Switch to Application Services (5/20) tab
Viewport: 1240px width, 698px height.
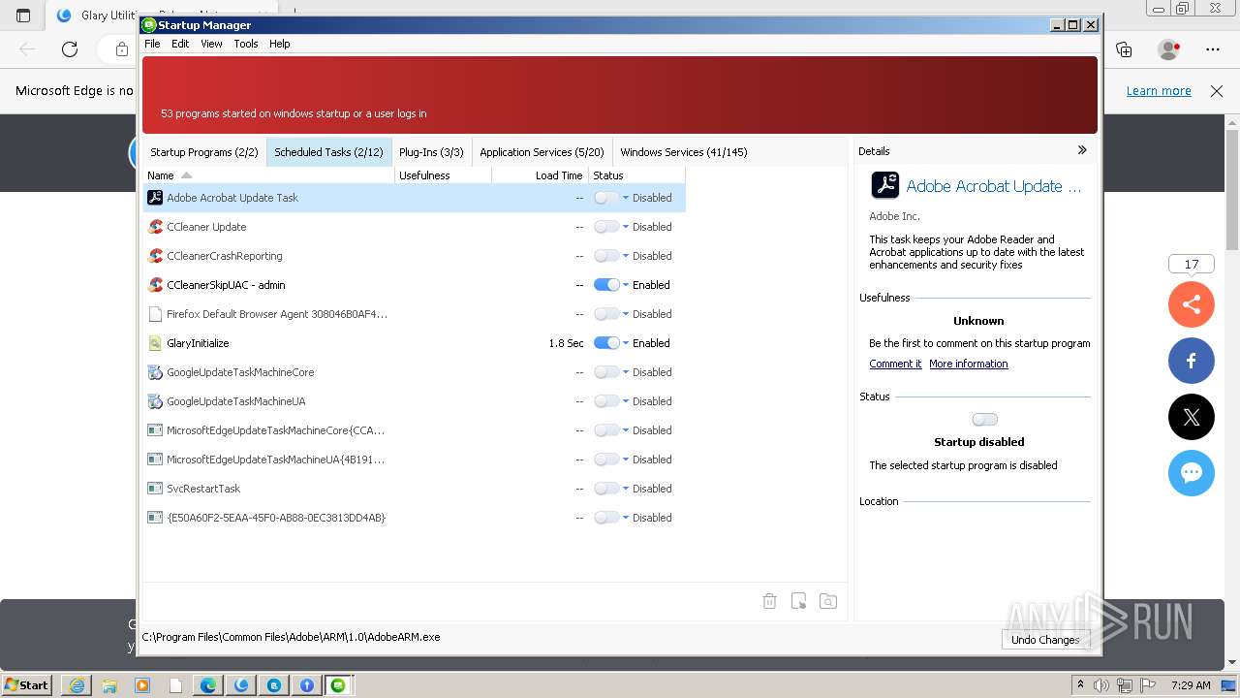point(542,152)
